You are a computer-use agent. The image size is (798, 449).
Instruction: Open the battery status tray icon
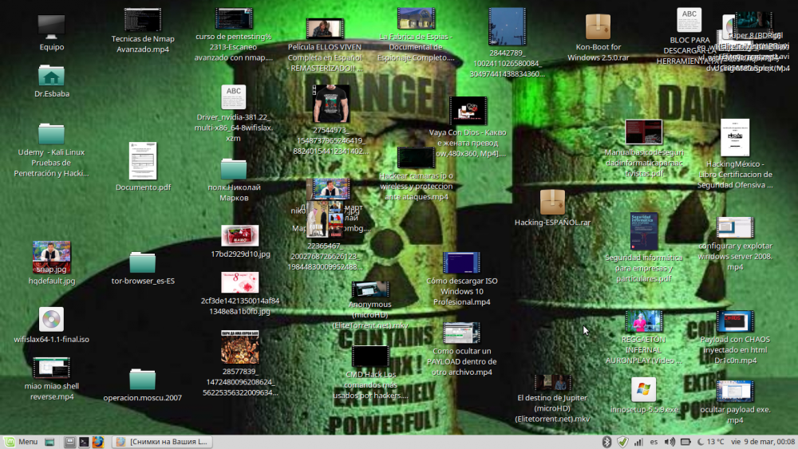tap(685, 442)
